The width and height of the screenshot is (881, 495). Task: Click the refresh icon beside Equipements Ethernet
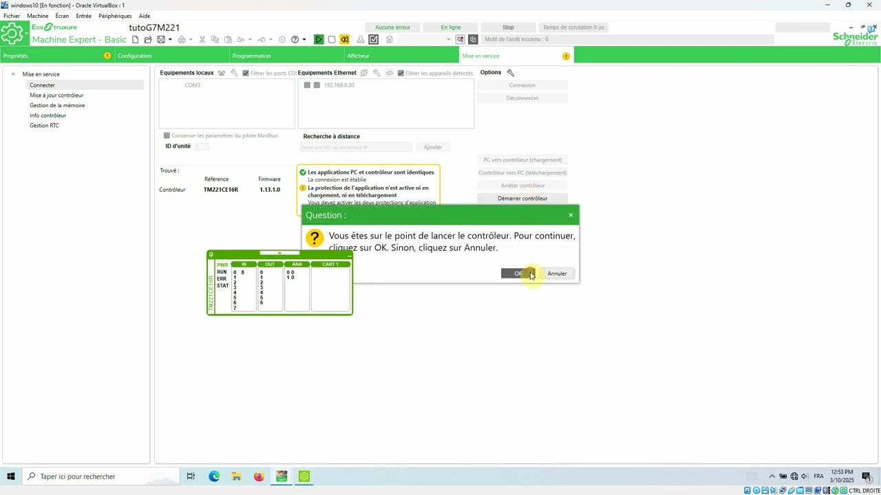click(x=364, y=73)
